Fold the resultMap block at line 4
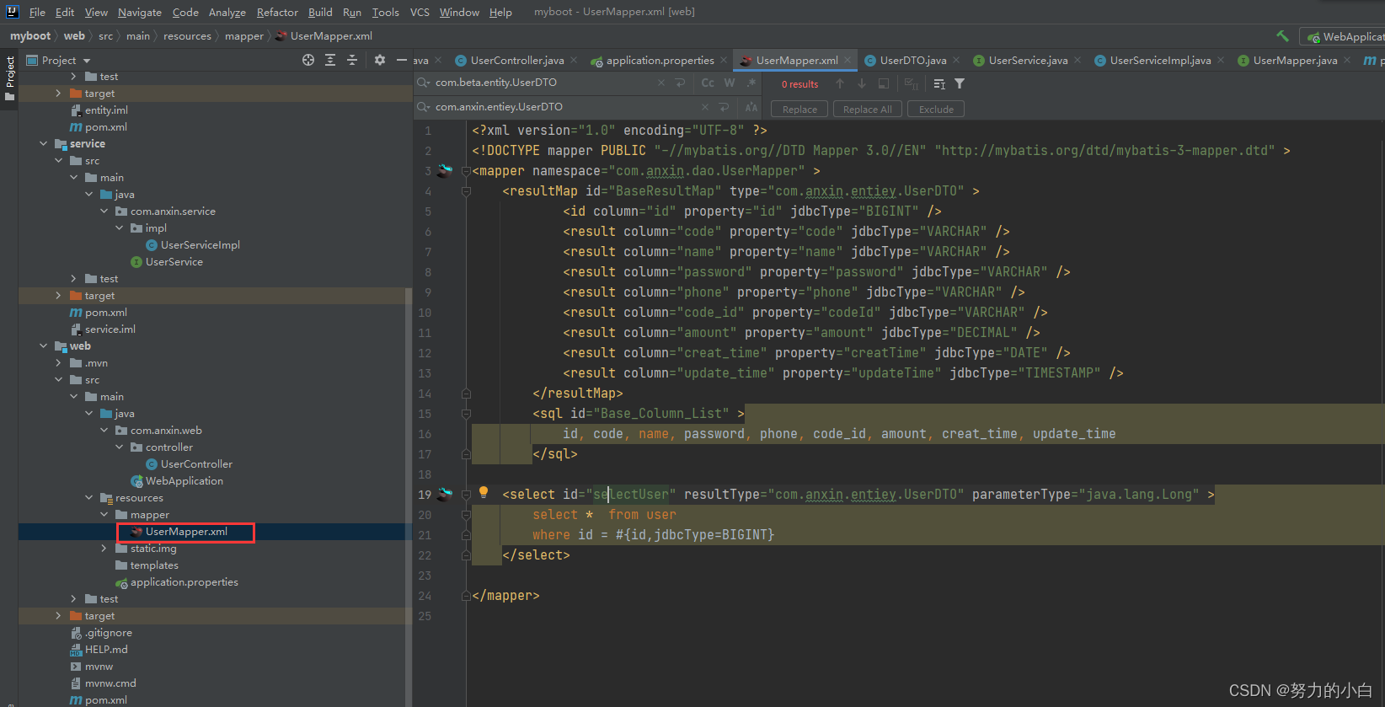 coord(466,191)
